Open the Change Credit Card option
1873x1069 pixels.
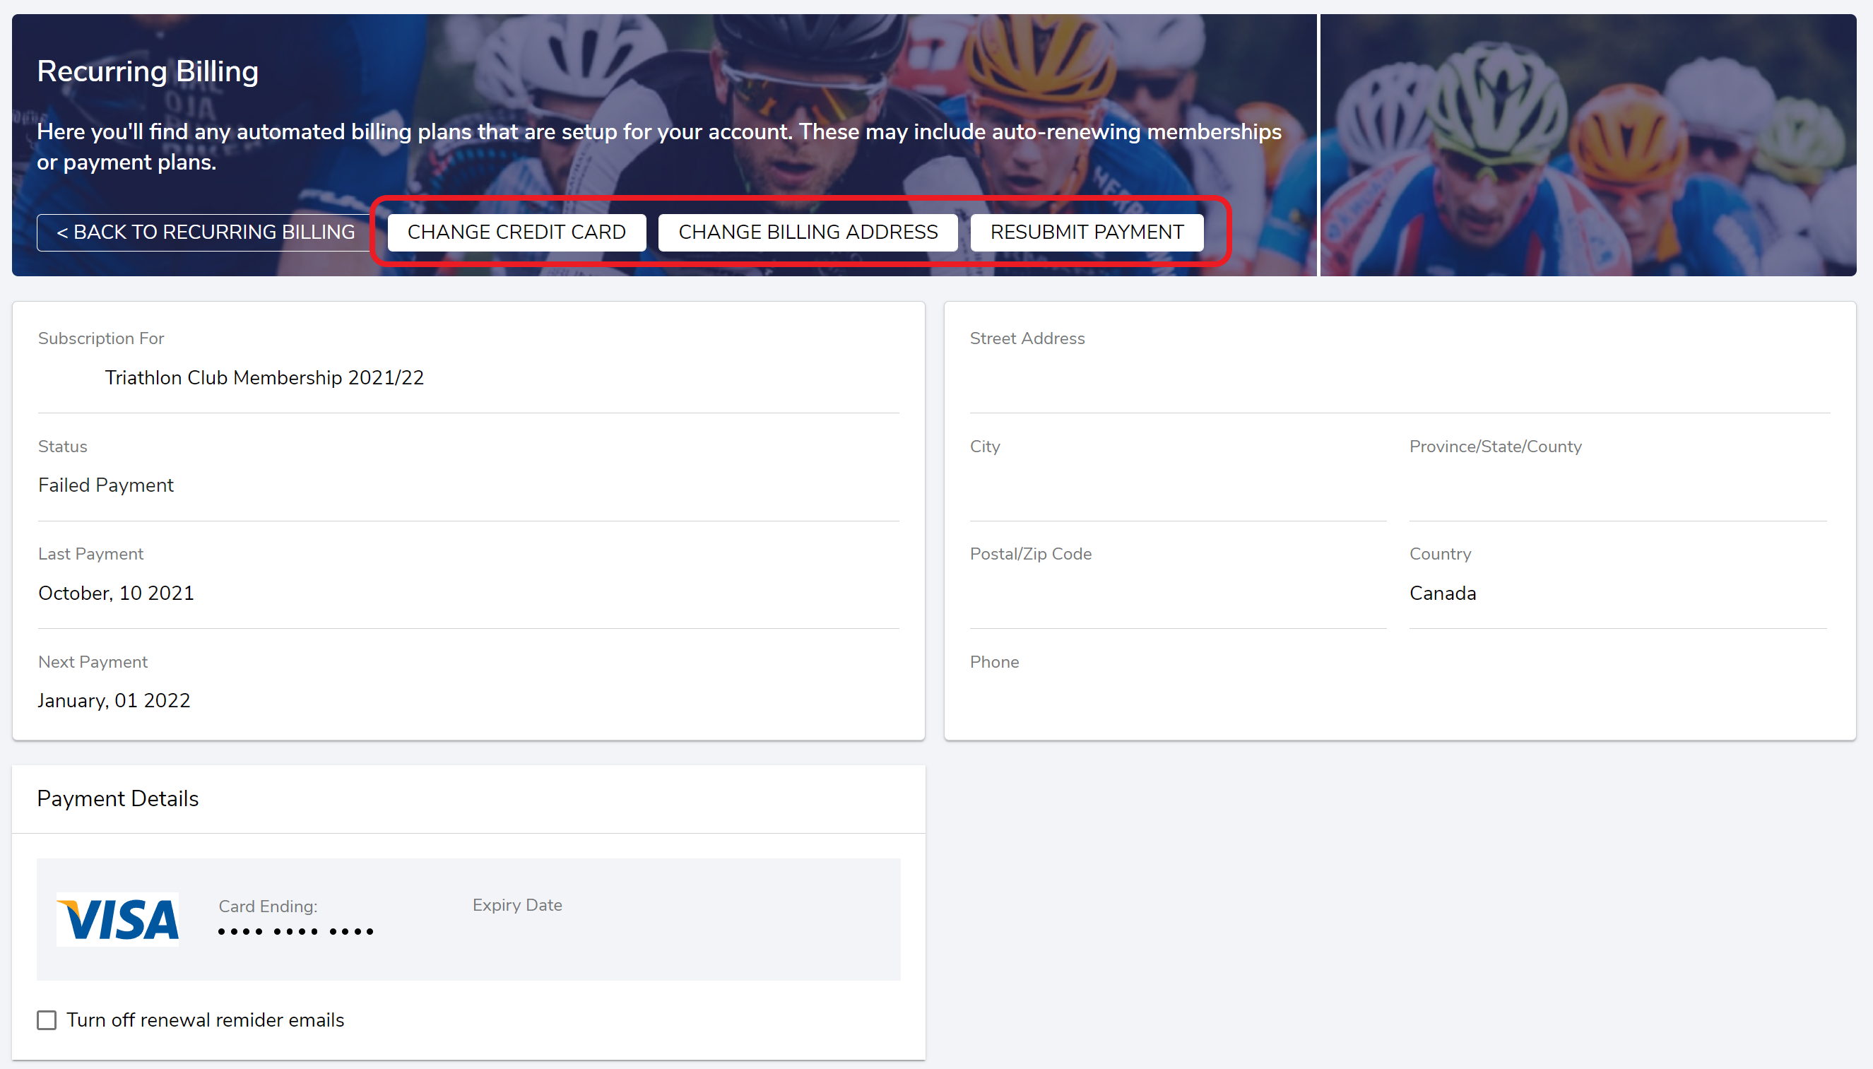(x=516, y=232)
